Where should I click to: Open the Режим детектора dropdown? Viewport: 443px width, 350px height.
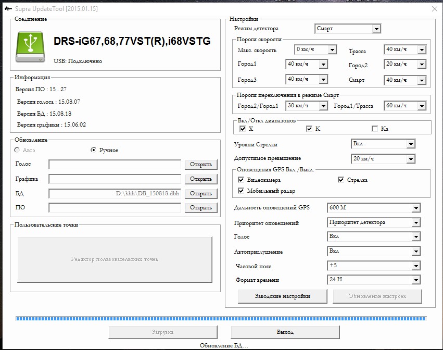(348, 29)
